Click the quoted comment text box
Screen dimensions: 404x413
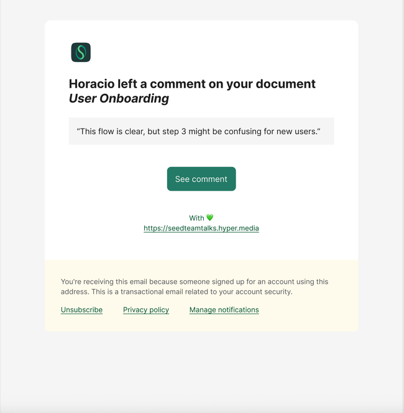201,131
